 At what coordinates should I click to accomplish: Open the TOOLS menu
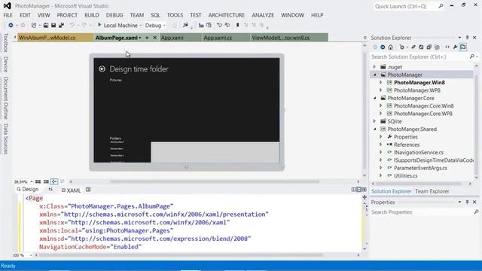coord(175,15)
